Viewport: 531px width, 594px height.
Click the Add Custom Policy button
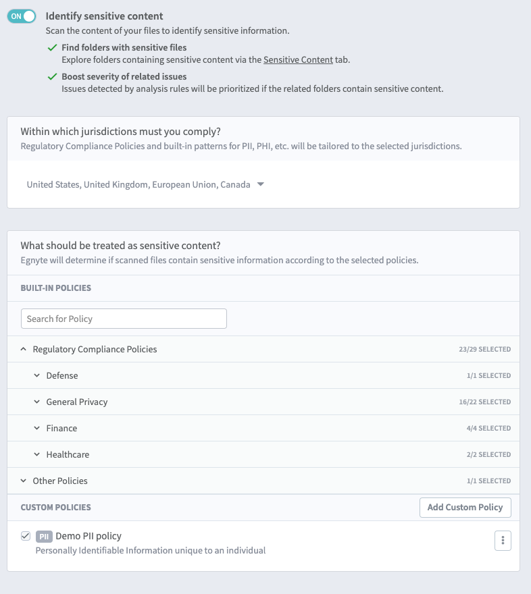click(x=465, y=508)
